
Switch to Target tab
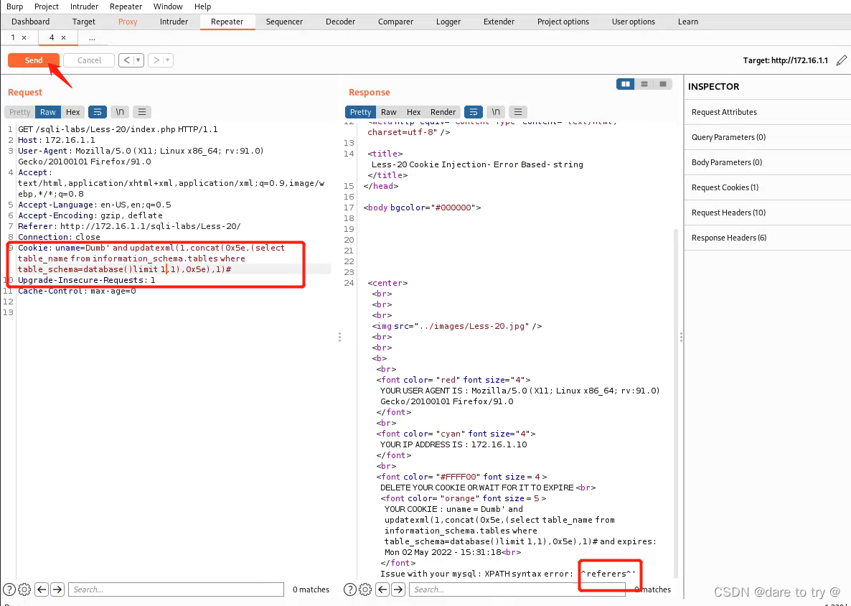[x=83, y=22]
